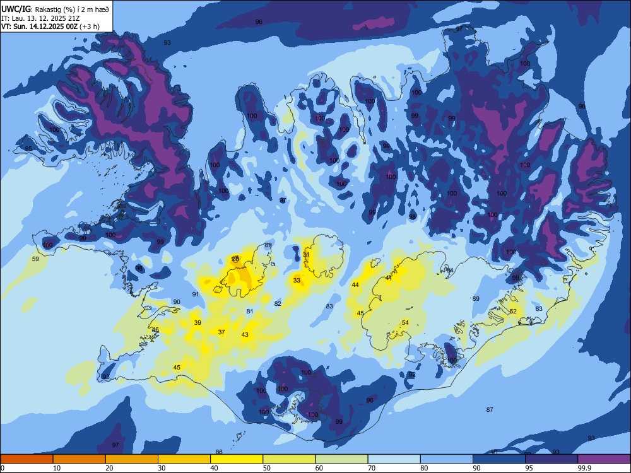Click the map humidity value '39'

pos(198,322)
